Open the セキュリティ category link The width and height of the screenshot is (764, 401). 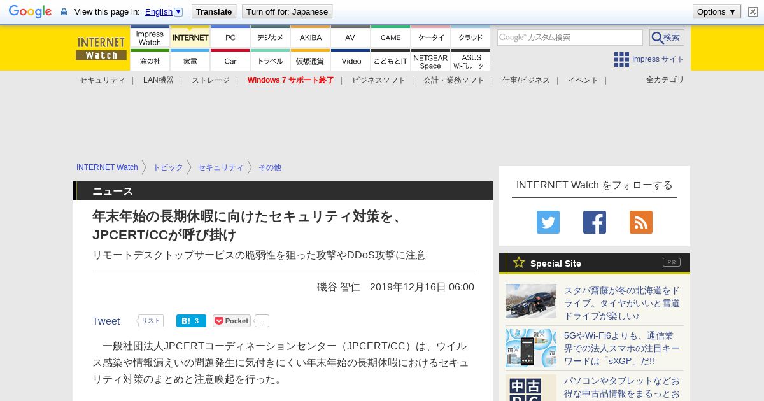point(102,80)
